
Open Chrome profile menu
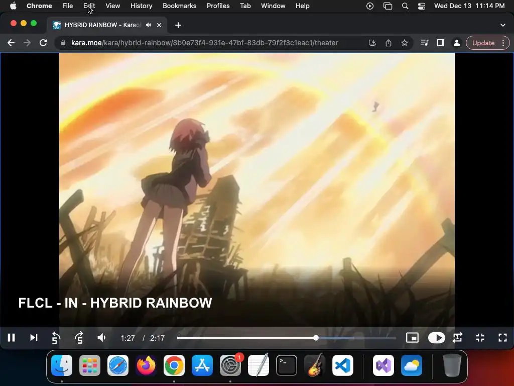pos(456,43)
